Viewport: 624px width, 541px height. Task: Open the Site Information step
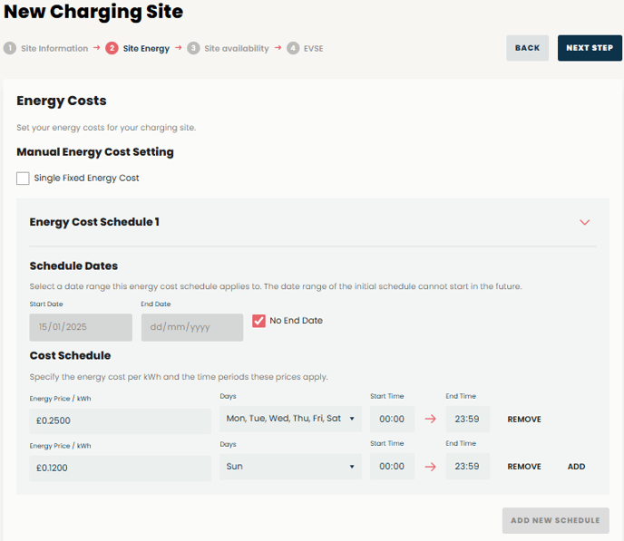(x=54, y=49)
